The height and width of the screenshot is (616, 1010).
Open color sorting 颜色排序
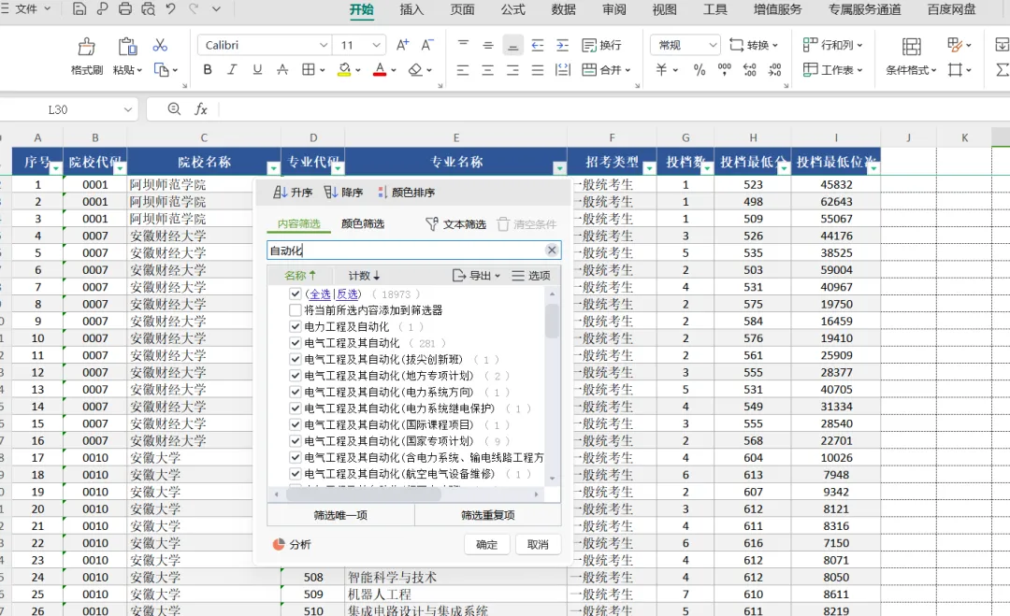(407, 193)
